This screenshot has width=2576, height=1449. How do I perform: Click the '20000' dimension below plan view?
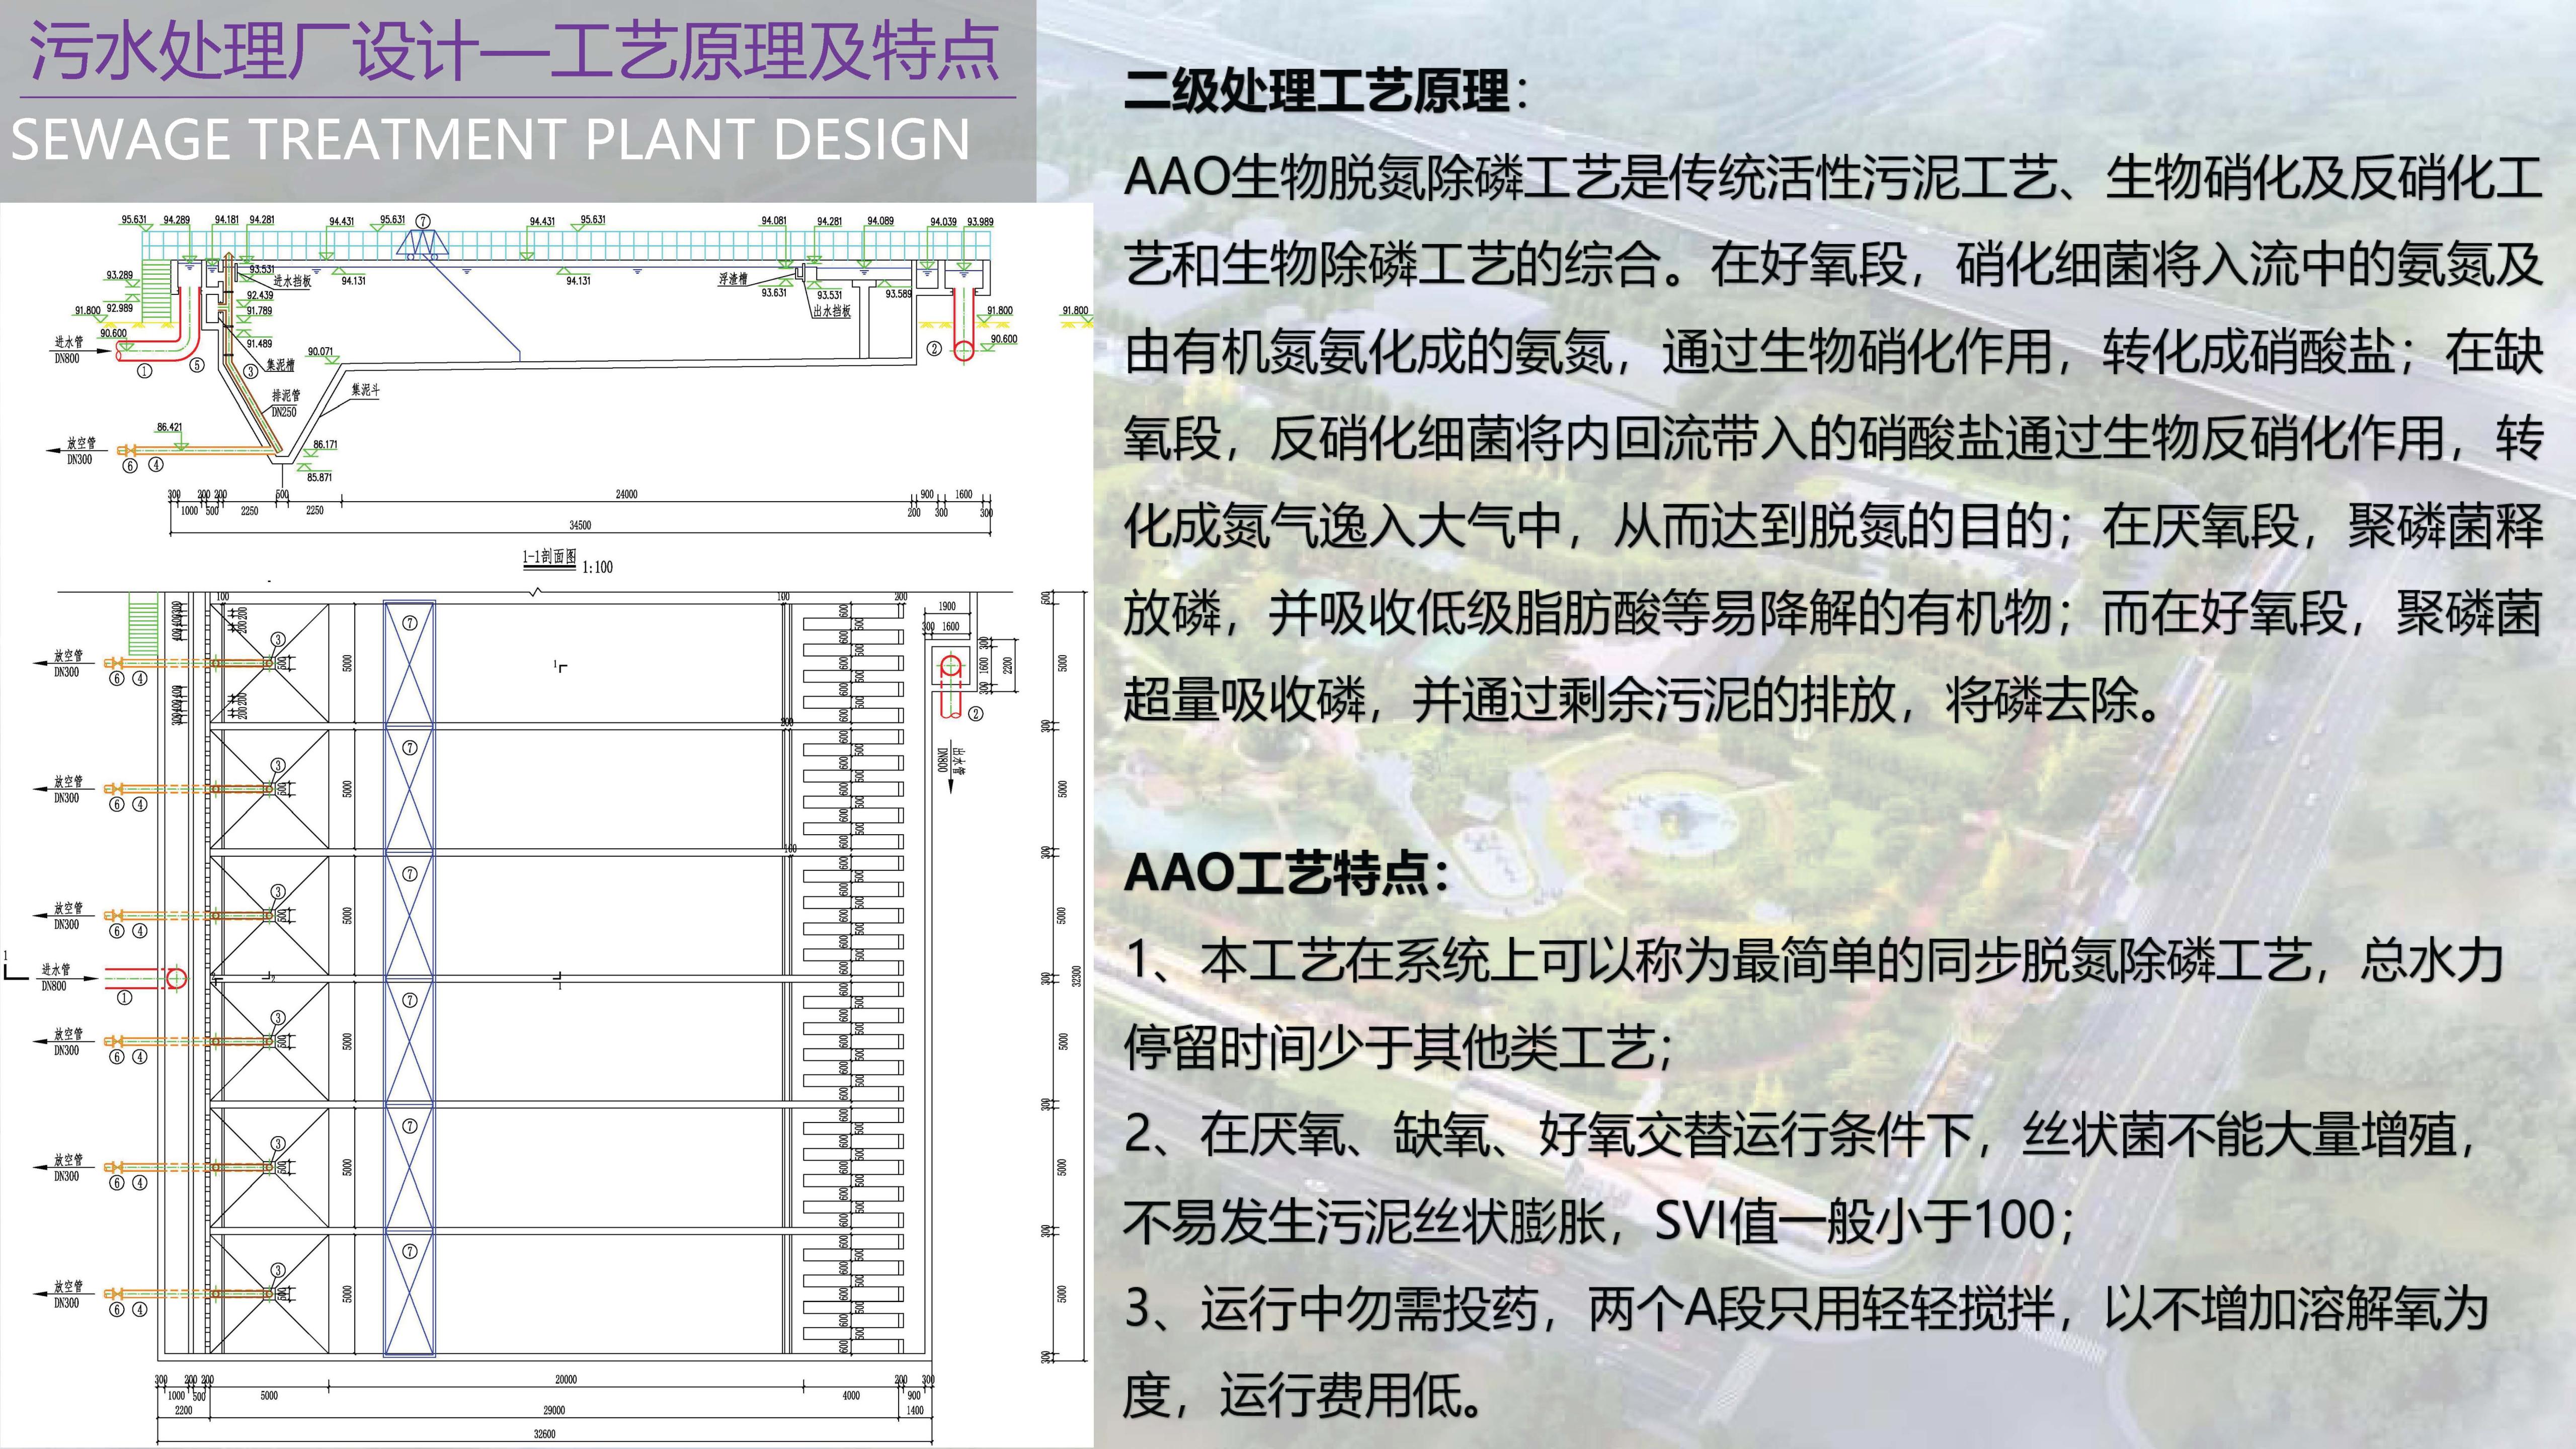click(x=566, y=1379)
